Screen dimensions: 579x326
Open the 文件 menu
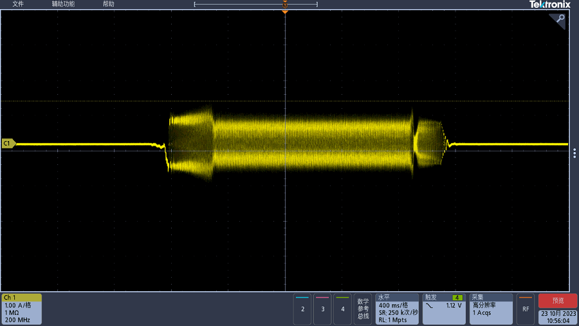click(x=18, y=4)
